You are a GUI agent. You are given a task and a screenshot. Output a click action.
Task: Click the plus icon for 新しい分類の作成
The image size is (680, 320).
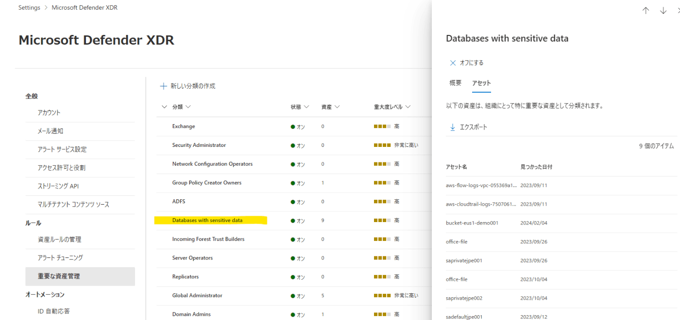164,86
